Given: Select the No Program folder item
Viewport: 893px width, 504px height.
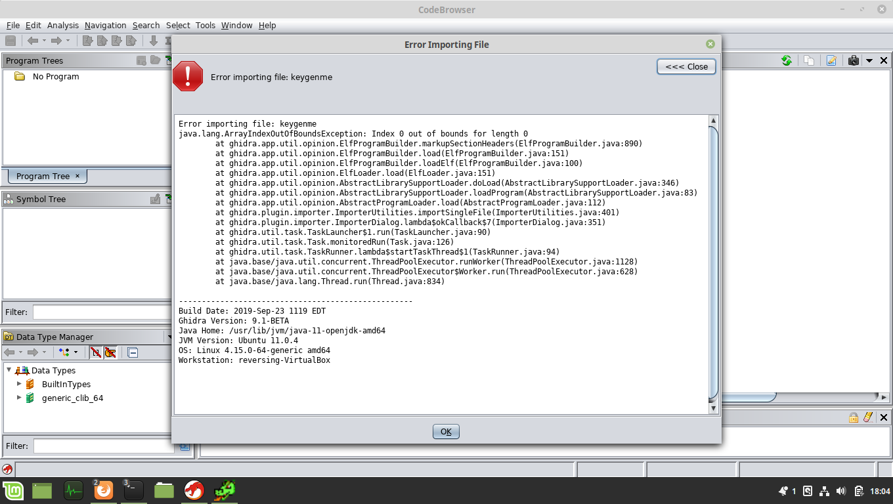Looking at the screenshot, I should (47, 76).
